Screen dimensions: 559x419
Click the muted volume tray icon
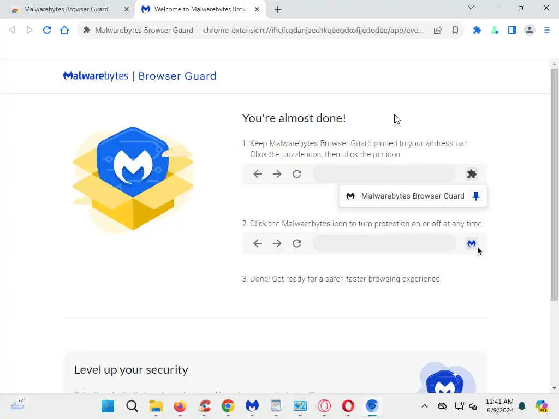[473, 406]
